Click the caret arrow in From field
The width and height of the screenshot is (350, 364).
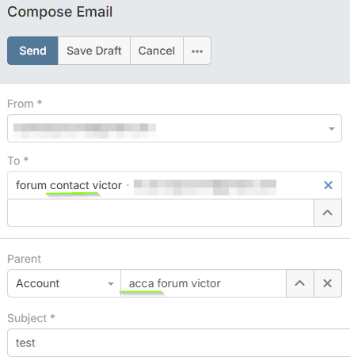[x=332, y=129]
